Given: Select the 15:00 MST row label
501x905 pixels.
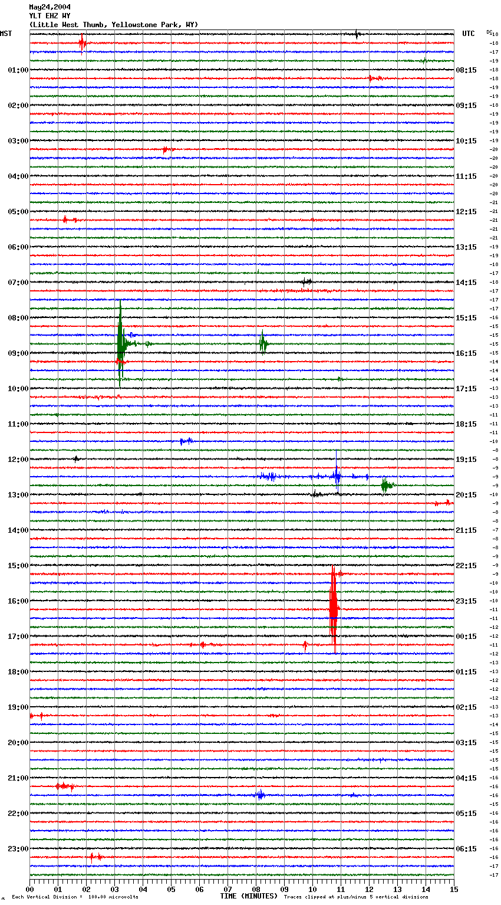Looking at the screenshot, I should tap(18, 566).
